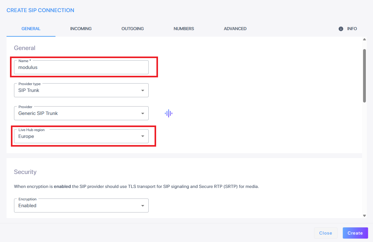Image resolution: width=373 pixels, height=242 pixels.
Task: Open the Provider type dropdown
Action: (81, 90)
